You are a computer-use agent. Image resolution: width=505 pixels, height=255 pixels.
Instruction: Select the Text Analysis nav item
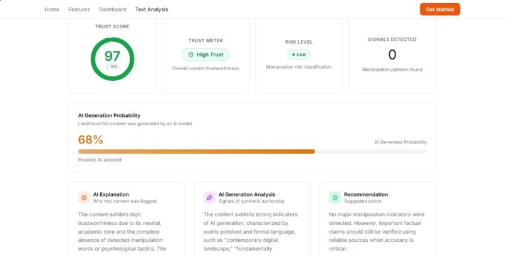(x=152, y=9)
